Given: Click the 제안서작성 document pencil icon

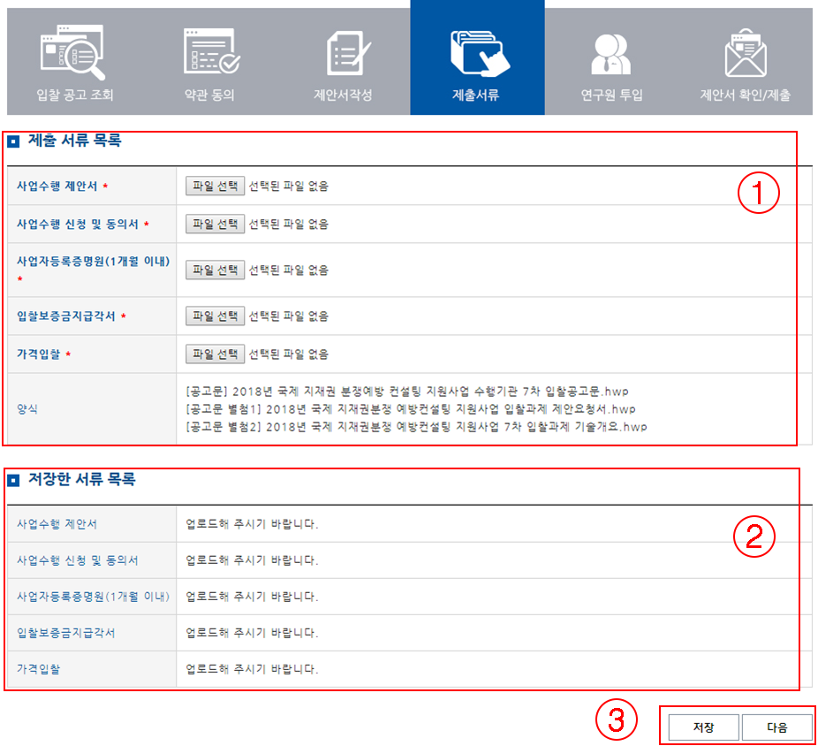Looking at the screenshot, I should click(x=345, y=51).
